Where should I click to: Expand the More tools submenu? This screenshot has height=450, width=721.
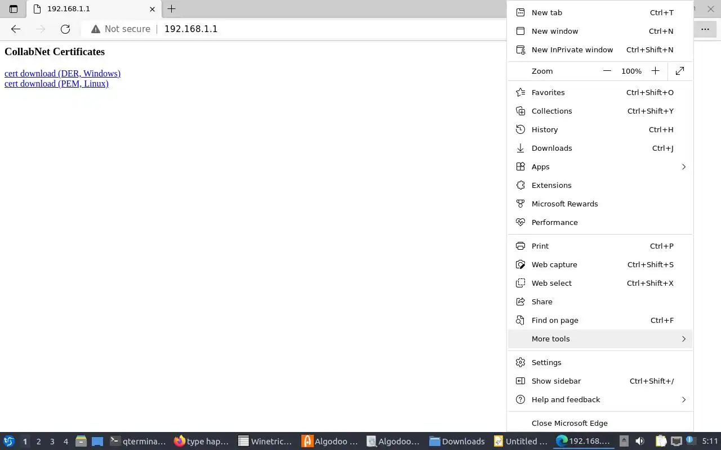tap(600, 339)
